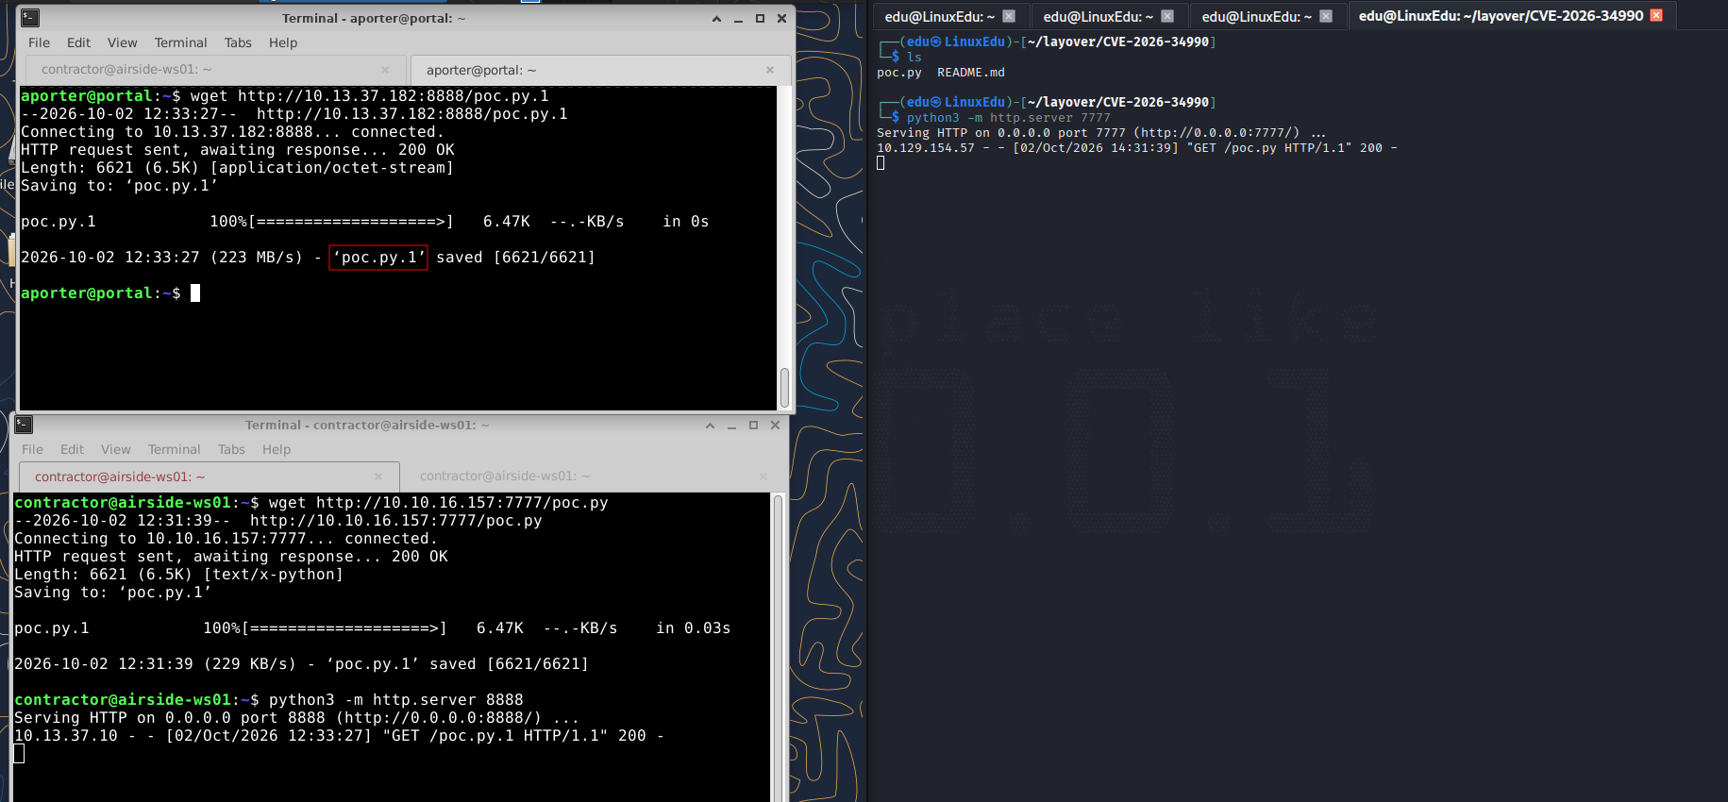Minimize the contractor@airside-ws01 terminal window

pyautogui.click(x=731, y=426)
